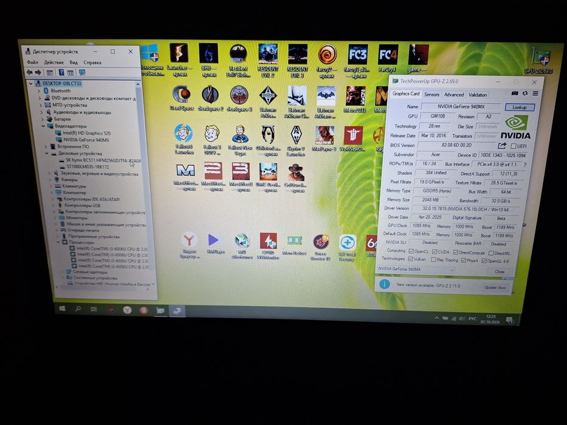Select the Dead Space desktop icon
The width and height of the screenshot is (567, 425).
(182, 98)
